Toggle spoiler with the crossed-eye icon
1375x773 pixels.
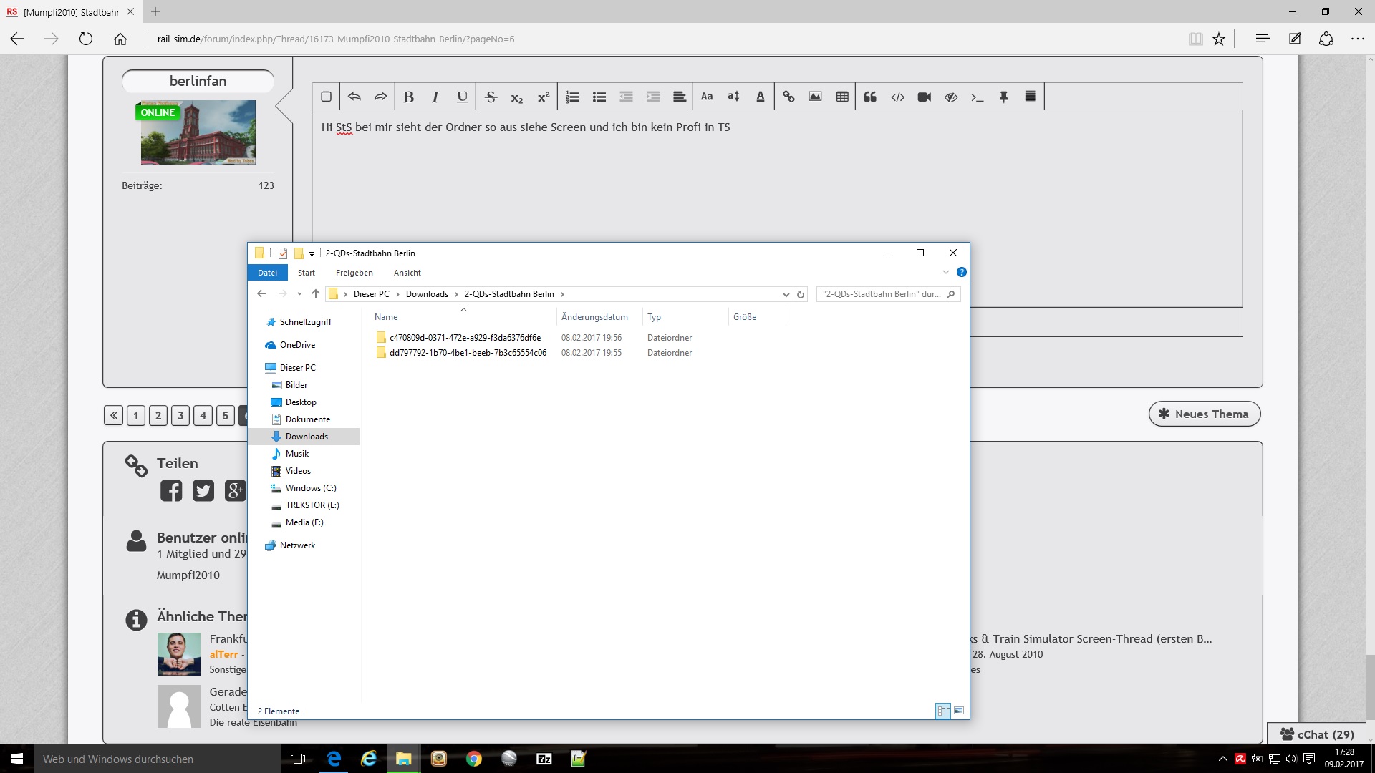(951, 97)
